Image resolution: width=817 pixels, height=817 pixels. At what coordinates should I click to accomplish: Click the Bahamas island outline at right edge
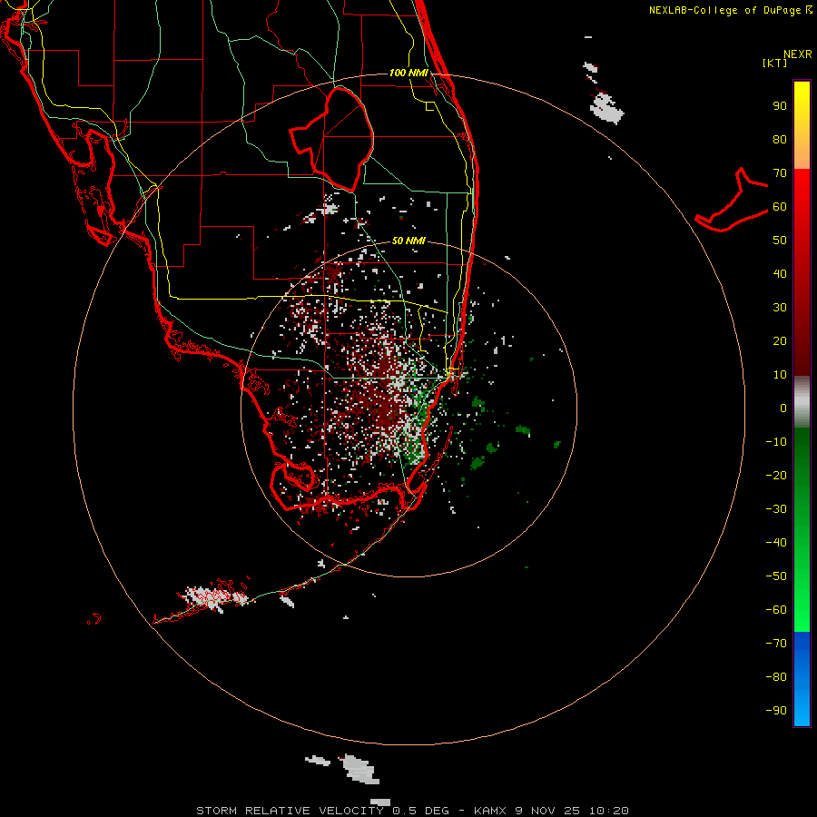click(x=732, y=201)
